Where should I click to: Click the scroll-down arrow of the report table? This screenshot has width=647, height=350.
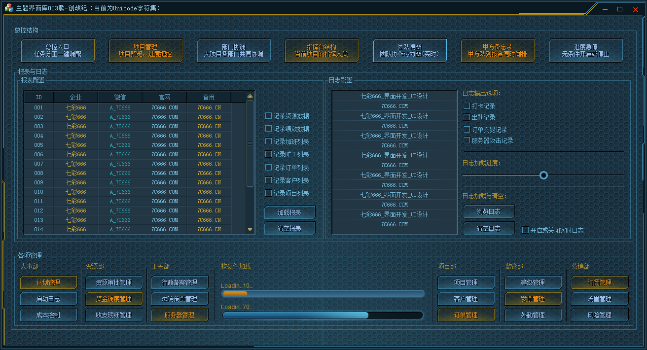pyautogui.click(x=250, y=229)
